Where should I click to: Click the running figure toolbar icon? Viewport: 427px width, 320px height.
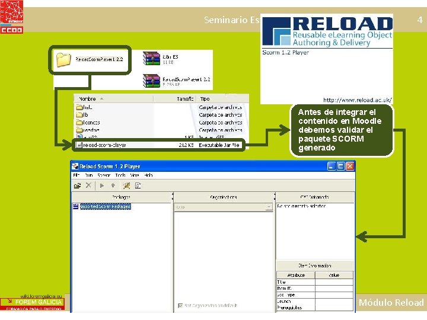(126, 185)
